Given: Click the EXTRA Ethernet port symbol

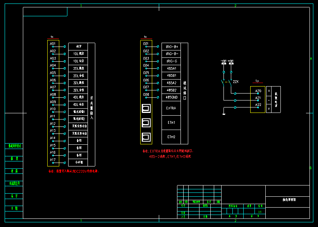Looking at the screenshot, I should tap(146, 108).
